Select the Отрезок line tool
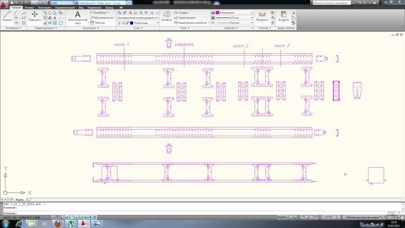Viewport: 405px width, 228px height. [7, 16]
